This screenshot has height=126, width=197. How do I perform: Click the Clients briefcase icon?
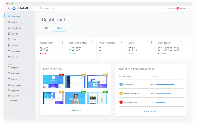(x=9, y=79)
